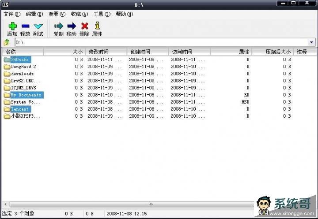Click the HSD attribute of System Vo...
The image size is (318, 219).
tap(246, 102)
